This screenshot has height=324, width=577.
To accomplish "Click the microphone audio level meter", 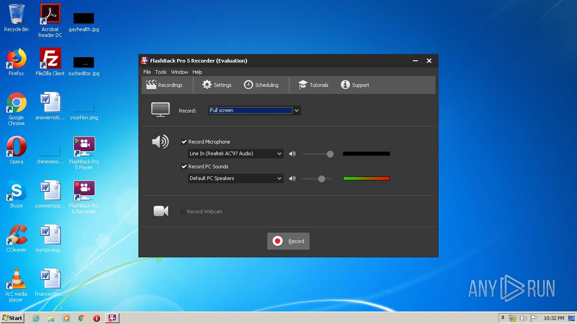I will tap(366, 154).
